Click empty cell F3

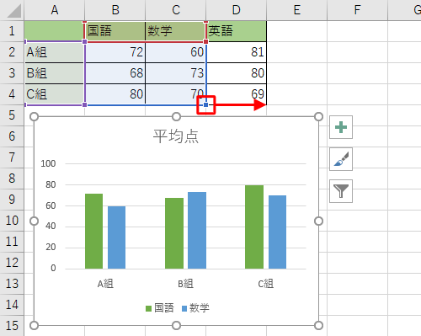pyautogui.click(x=357, y=73)
